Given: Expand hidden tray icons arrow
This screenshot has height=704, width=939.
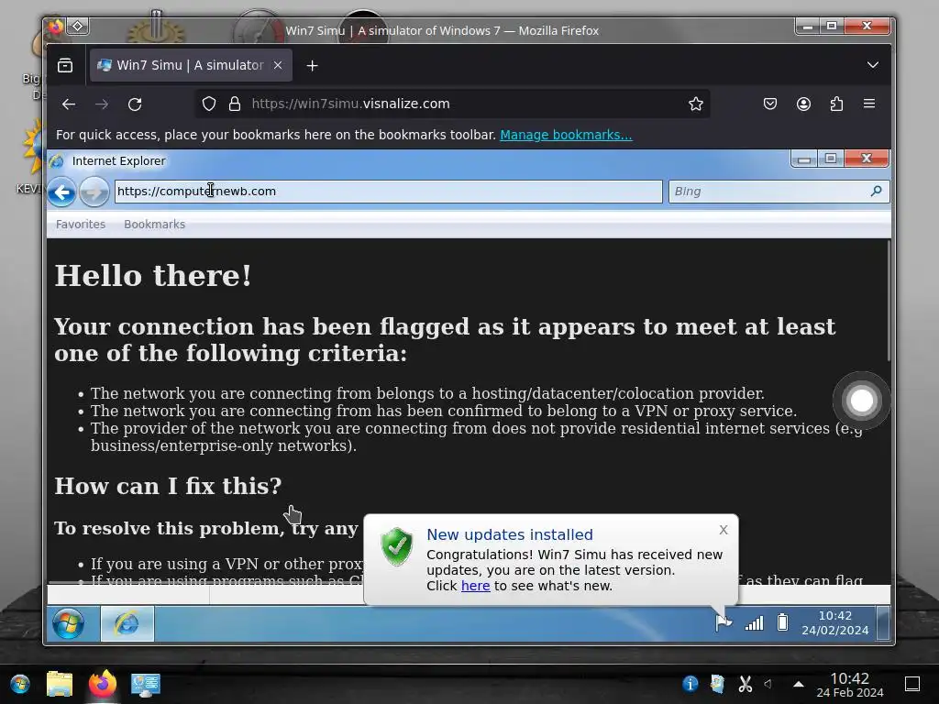Looking at the screenshot, I should [x=799, y=684].
